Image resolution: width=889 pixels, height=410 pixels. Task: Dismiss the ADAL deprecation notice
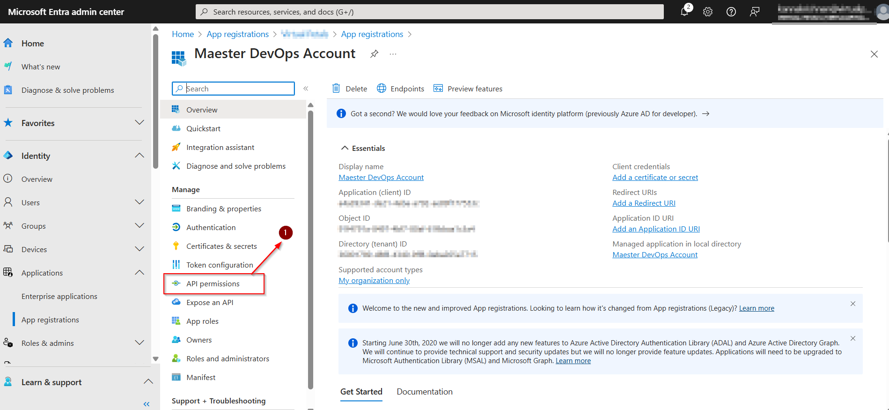(x=853, y=338)
